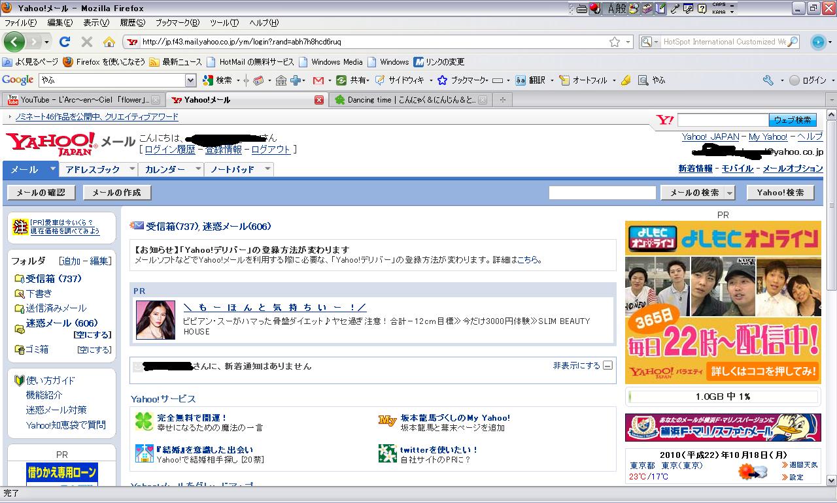Screen dimensions: 837x503
Task: Open the ログアウト link
Action: (x=271, y=149)
